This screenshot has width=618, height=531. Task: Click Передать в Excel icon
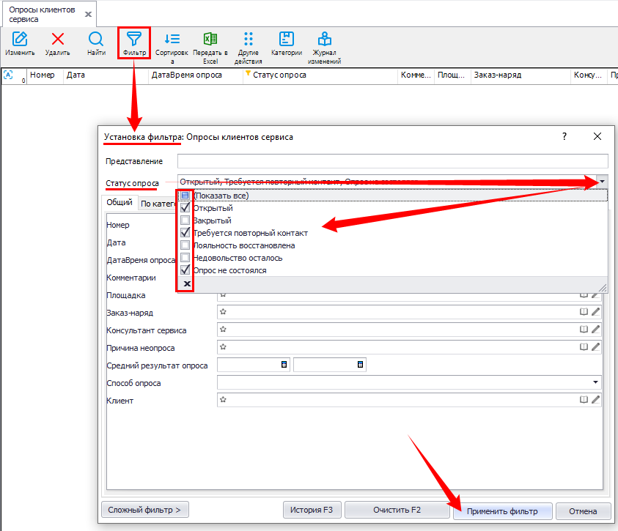(x=210, y=40)
